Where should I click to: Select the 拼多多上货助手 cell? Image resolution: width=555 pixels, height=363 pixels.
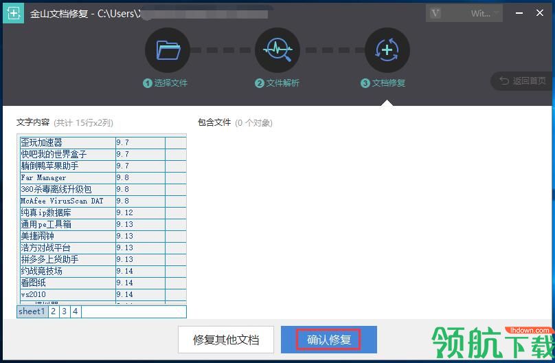tap(67, 260)
